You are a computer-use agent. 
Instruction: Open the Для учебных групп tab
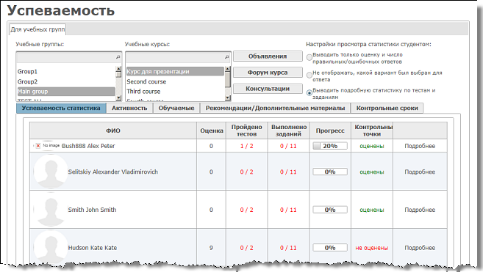[37, 29]
